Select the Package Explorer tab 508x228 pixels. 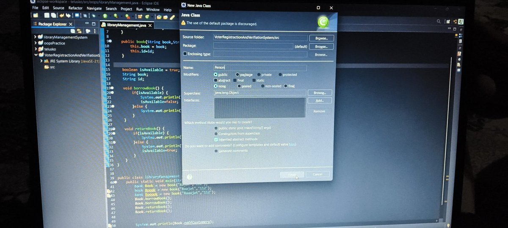point(52,24)
